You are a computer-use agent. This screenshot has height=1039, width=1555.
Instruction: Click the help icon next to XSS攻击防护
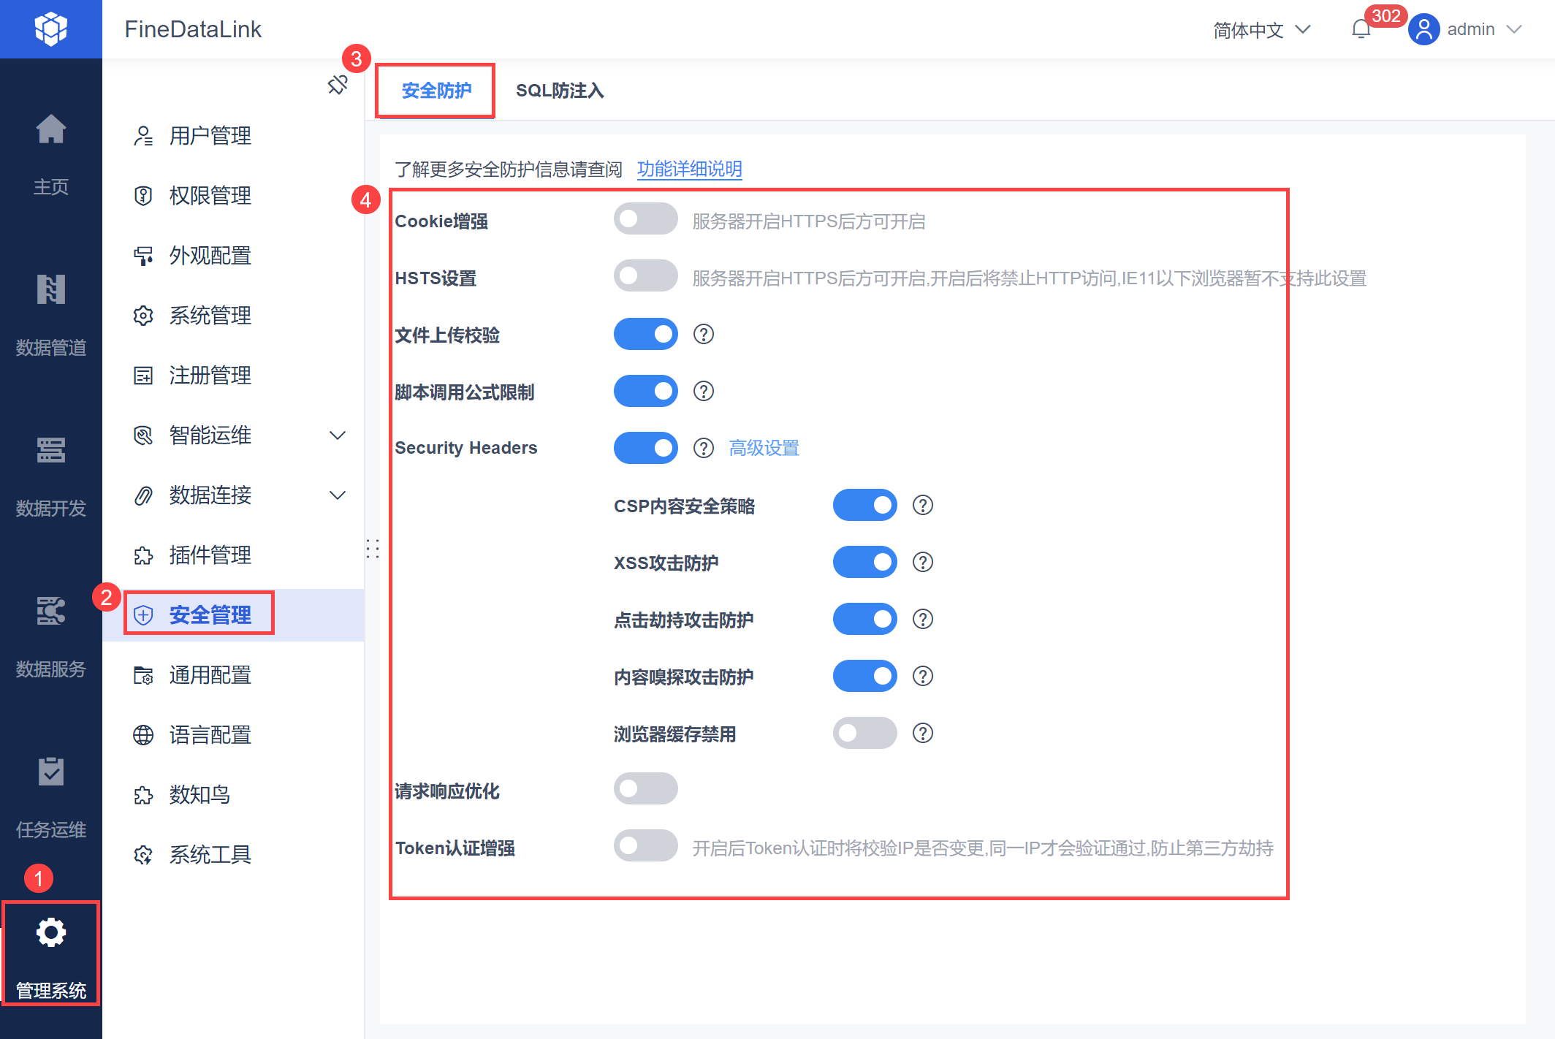pyautogui.click(x=922, y=563)
